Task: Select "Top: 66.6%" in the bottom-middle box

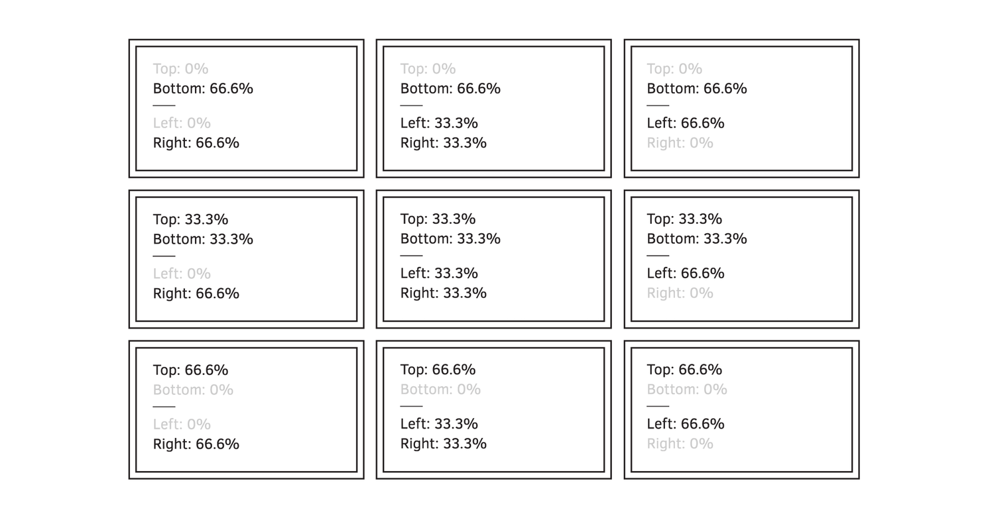Action: (x=438, y=370)
